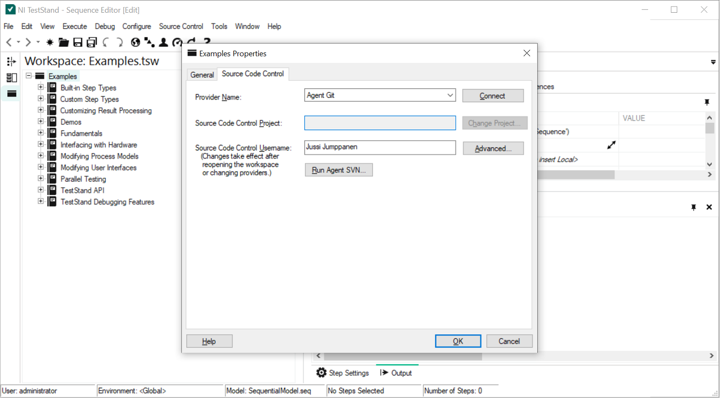720x398 pixels.
Task: Click the Source Code Control Project field
Action: [x=380, y=123]
